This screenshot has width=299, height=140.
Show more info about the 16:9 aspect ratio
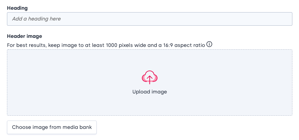tap(209, 45)
